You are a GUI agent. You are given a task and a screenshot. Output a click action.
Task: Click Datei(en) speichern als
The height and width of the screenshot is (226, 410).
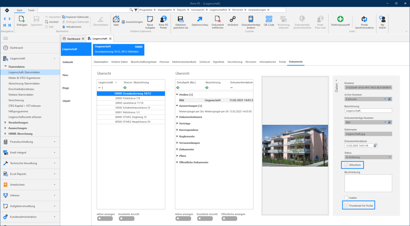pyautogui.click(x=181, y=22)
